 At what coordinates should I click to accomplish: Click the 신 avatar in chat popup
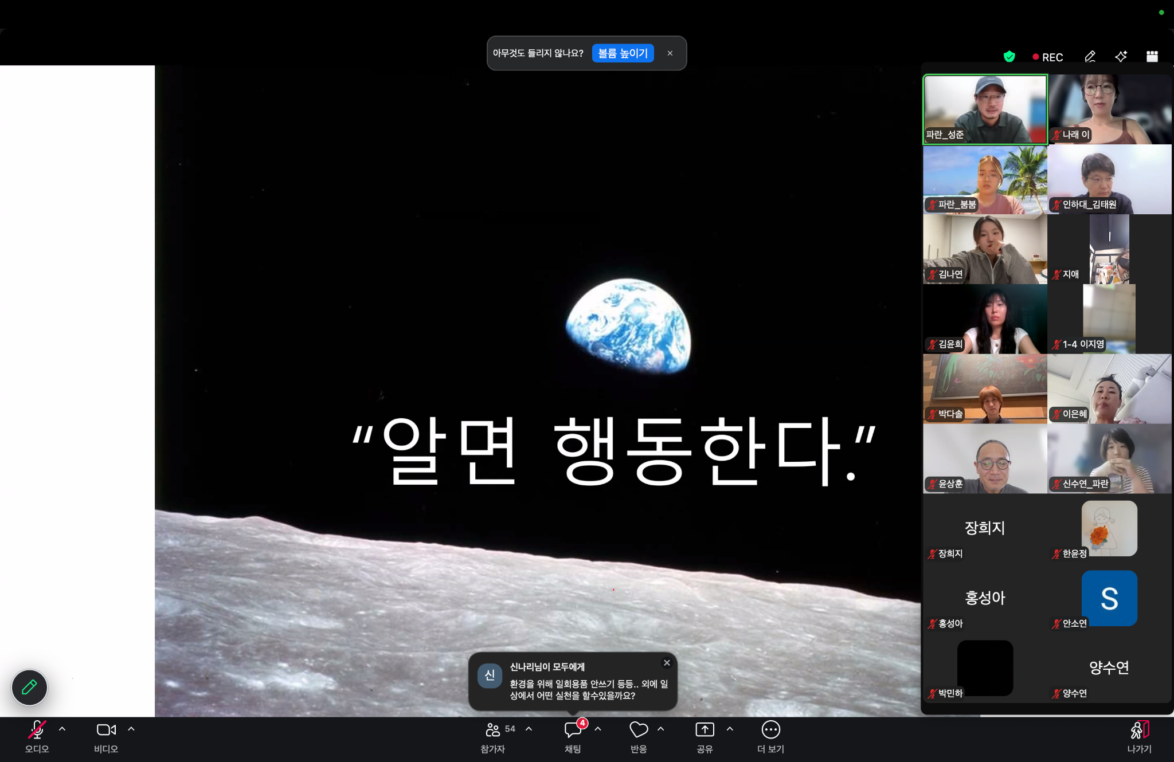[490, 675]
